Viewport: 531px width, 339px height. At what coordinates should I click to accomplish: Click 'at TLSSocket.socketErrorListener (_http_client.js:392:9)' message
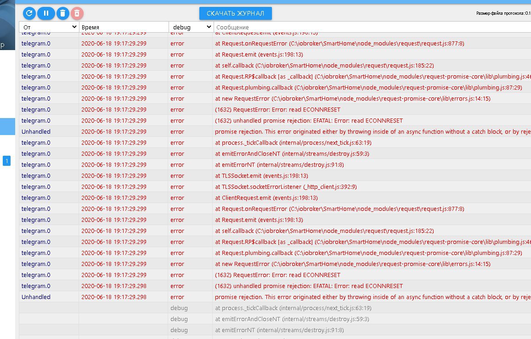(285, 186)
